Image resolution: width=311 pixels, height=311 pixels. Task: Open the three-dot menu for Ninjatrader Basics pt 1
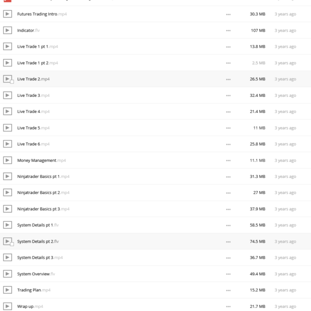(228, 177)
